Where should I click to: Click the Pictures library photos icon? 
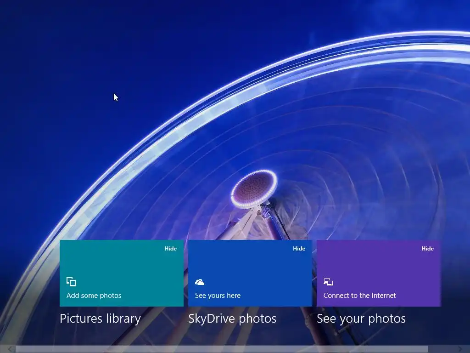[x=71, y=282]
